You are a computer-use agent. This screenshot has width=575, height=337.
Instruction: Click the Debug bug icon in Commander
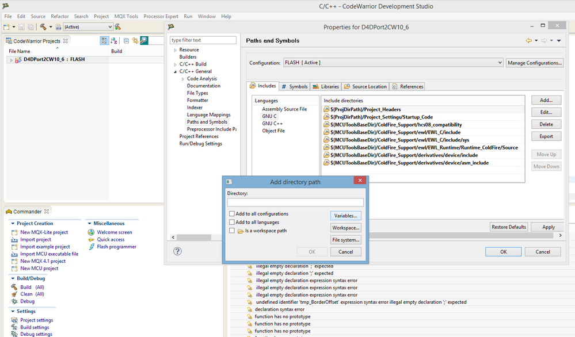14,301
